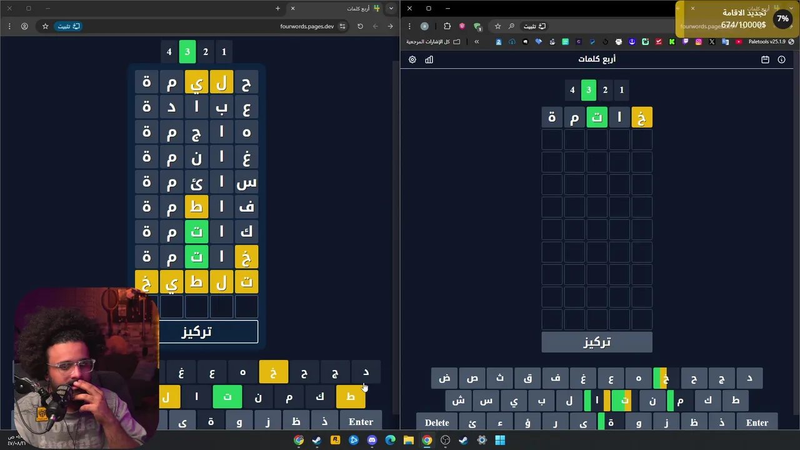This screenshot has width=800, height=450.
Task: Open statistics bar-chart icon in right window
Action: tap(429, 59)
